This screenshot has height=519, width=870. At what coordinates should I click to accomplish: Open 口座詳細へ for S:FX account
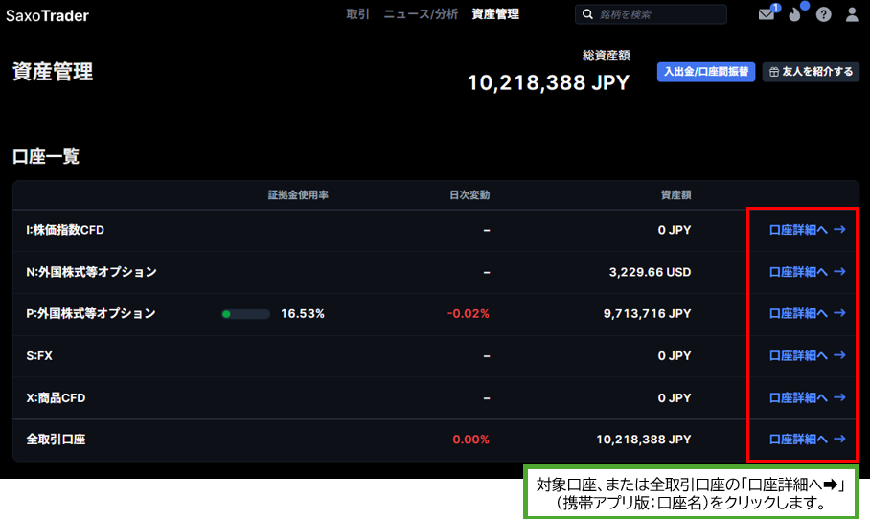[808, 355]
